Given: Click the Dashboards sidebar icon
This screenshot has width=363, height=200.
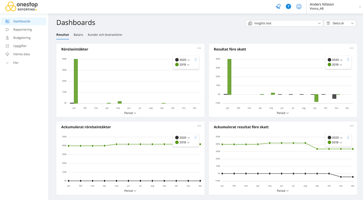Looking at the screenshot, I should tap(7, 21).
